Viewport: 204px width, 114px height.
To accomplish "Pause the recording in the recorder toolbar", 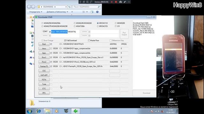I will (x=112, y=2).
